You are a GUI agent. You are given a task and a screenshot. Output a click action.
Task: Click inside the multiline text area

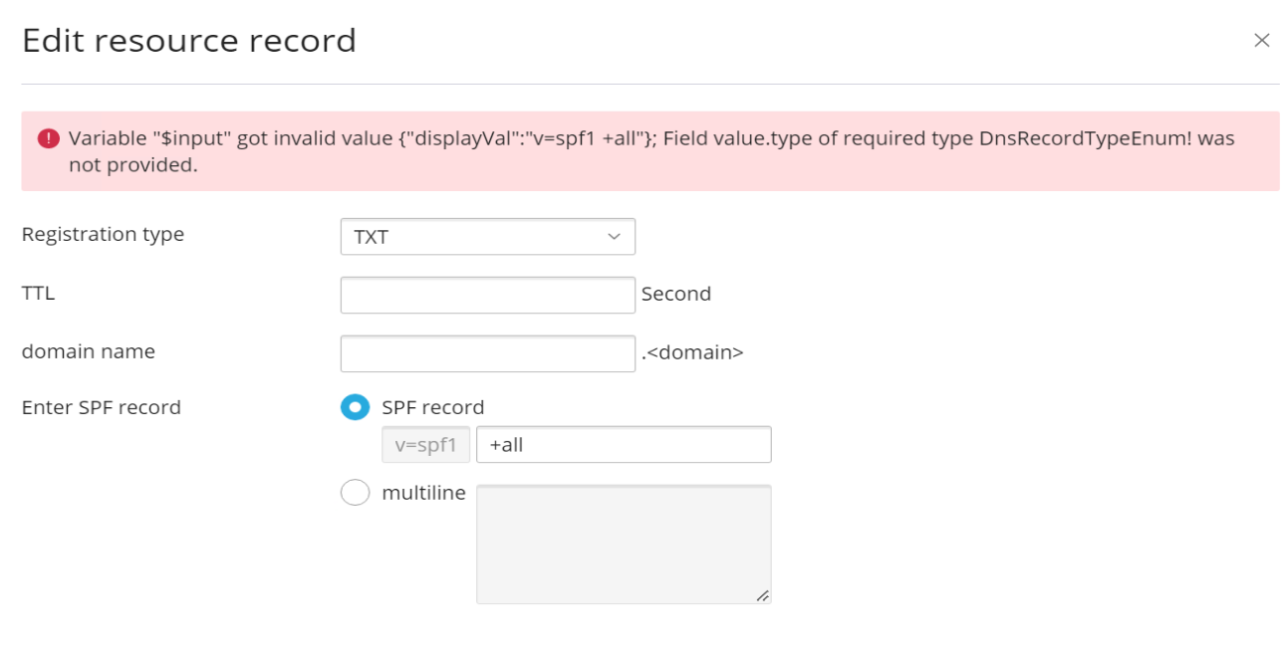[x=624, y=544]
